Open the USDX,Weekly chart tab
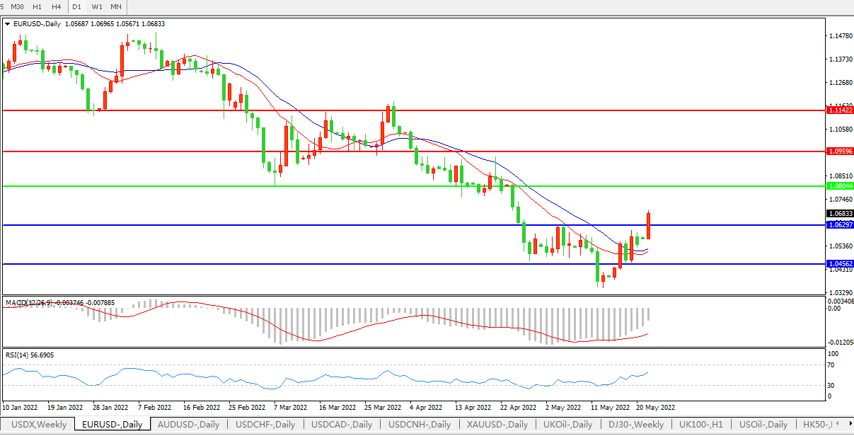Viewport: 854px width, 436px height. (x=38, y=425)
